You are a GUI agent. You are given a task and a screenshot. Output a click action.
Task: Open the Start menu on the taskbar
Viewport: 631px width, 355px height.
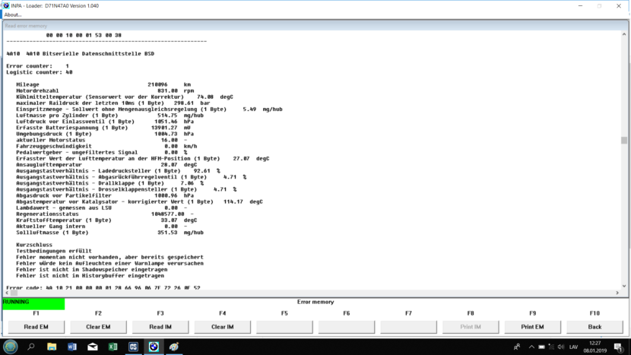coord(10,346)
